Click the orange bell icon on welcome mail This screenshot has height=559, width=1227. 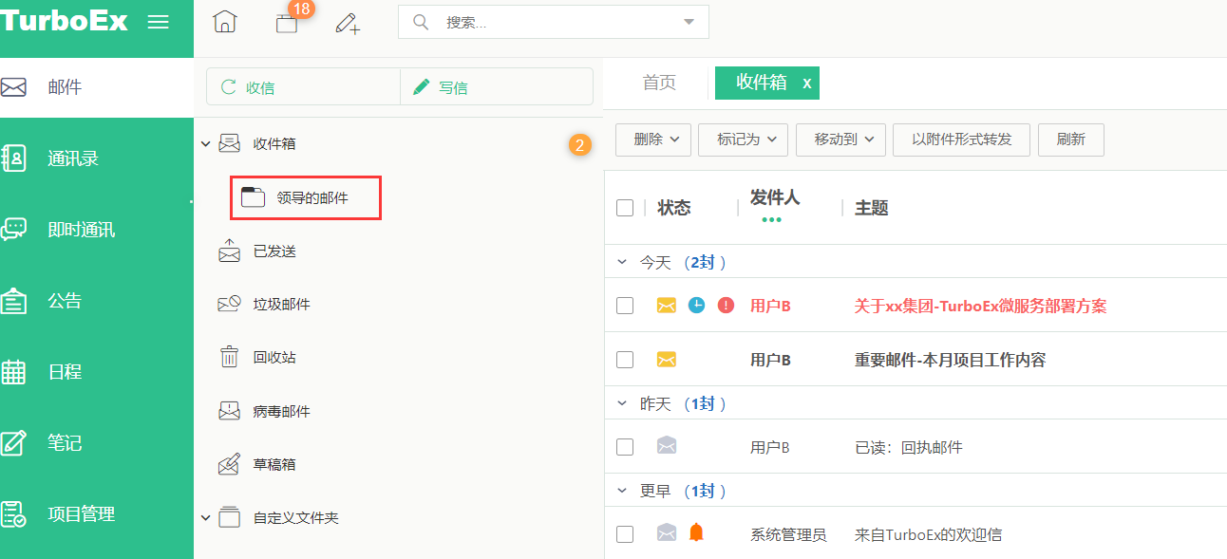click(x=696, y=532)
